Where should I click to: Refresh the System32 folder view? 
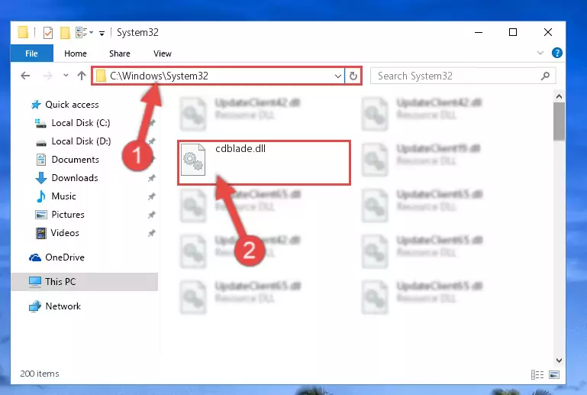pos(353,76)
